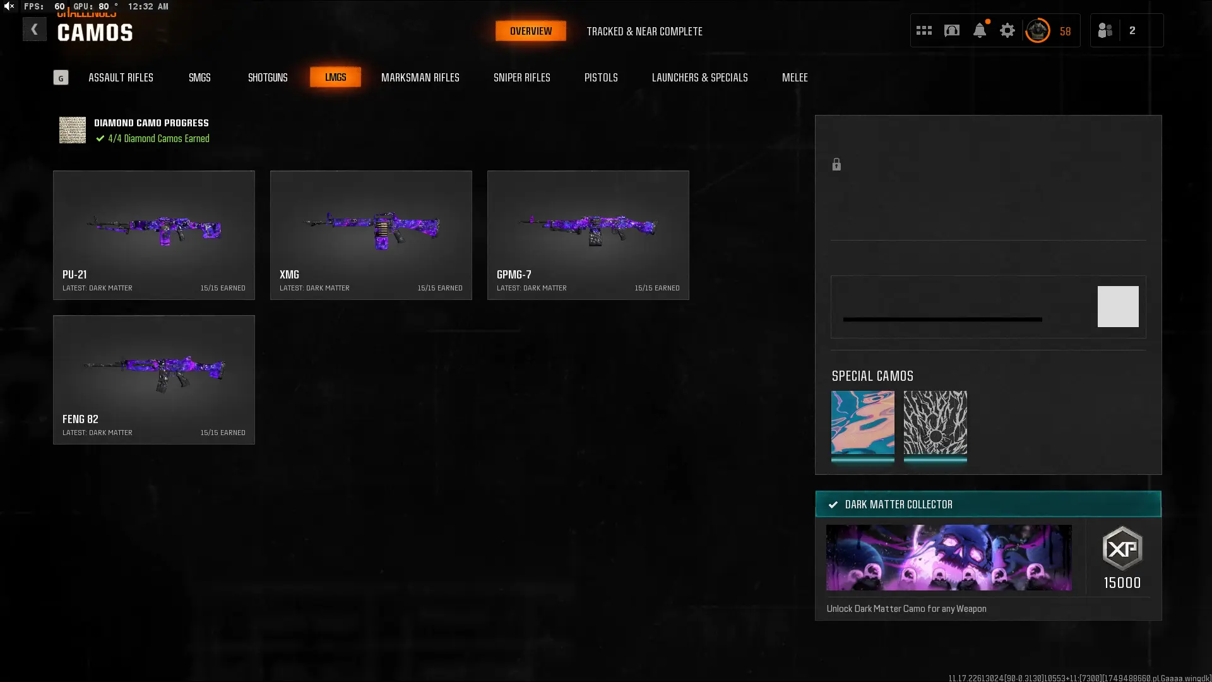1212x682 pixels.
Task: Open the Sniper Rifles category
Action: [521, 78]
